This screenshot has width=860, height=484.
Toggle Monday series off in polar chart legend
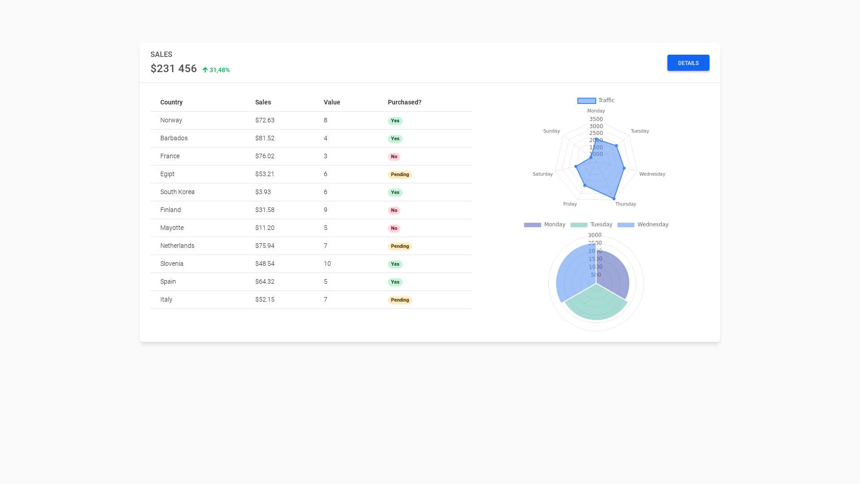point(532,225)
